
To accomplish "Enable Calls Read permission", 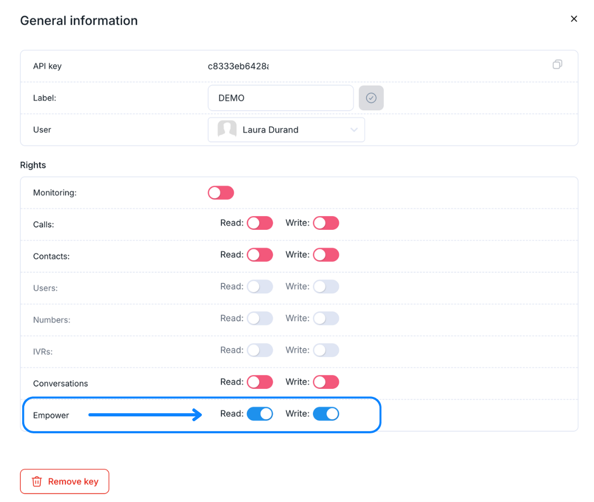I will point(260,223).
